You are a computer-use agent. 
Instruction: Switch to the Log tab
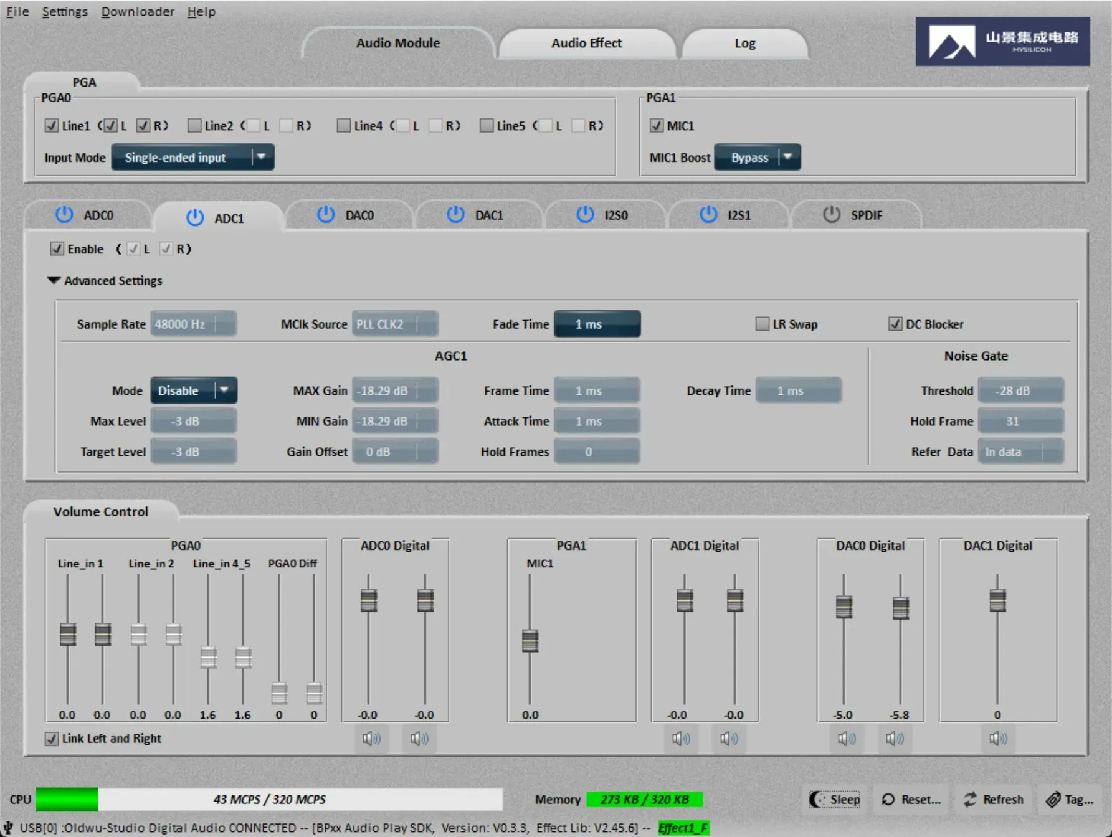click(x=745, y=43)
